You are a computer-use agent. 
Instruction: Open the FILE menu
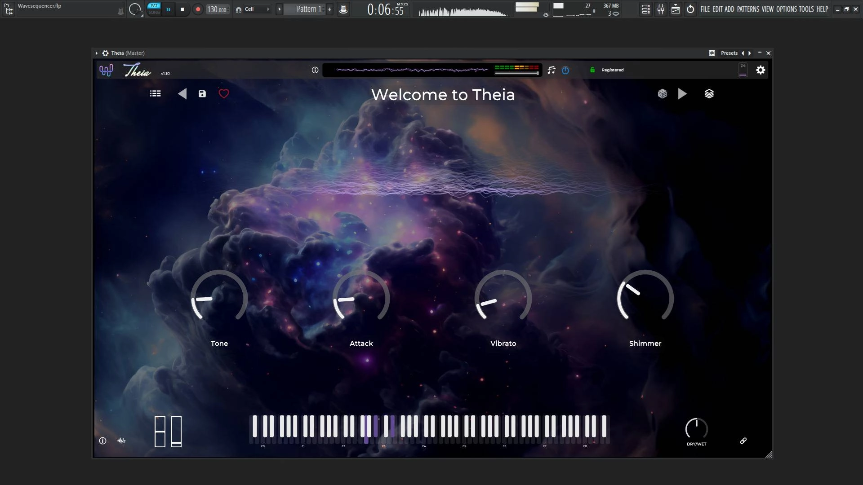tap(705, 9)
